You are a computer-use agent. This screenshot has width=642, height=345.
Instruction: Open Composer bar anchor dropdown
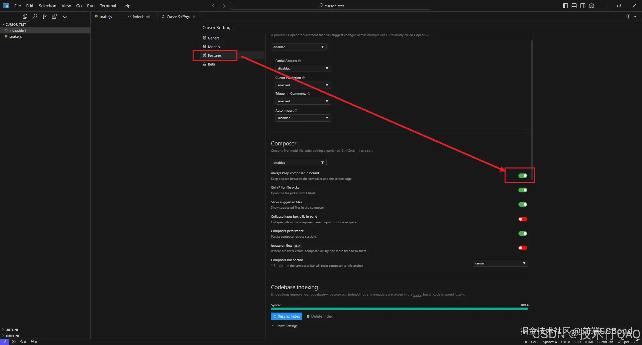click(x=500, y=263)
